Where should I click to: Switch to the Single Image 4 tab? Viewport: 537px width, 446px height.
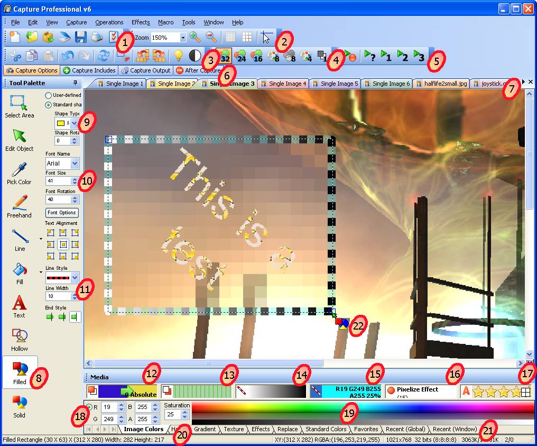284,84
